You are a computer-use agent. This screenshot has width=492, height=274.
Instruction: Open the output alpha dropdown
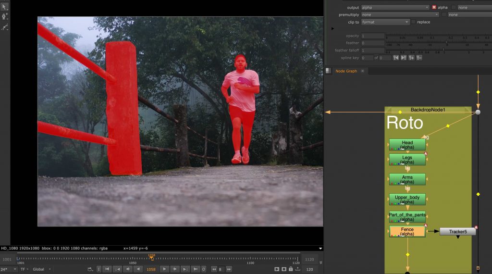395,8
